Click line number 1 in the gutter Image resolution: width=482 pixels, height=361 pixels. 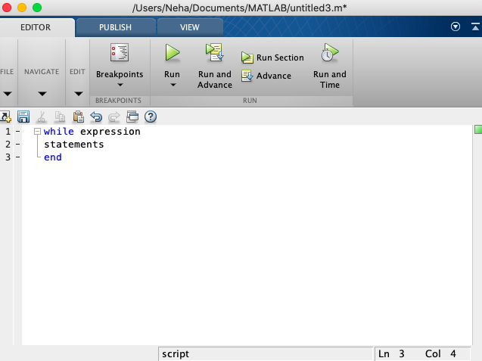pos(8,132)
